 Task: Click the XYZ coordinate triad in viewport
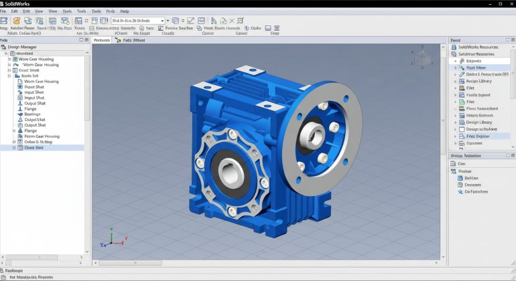coord(109,239)
